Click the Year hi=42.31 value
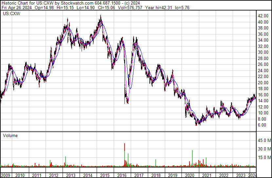 point(159,8)
